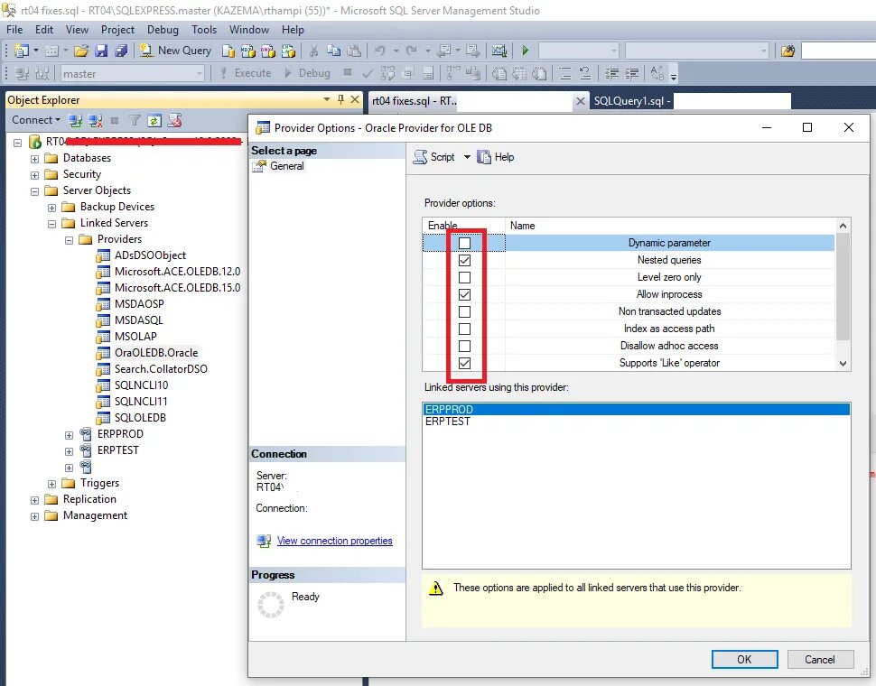Collapse the Linked Servers node
Image resolution: width=876 pixels, height=686 pixels.
point(52,224)
